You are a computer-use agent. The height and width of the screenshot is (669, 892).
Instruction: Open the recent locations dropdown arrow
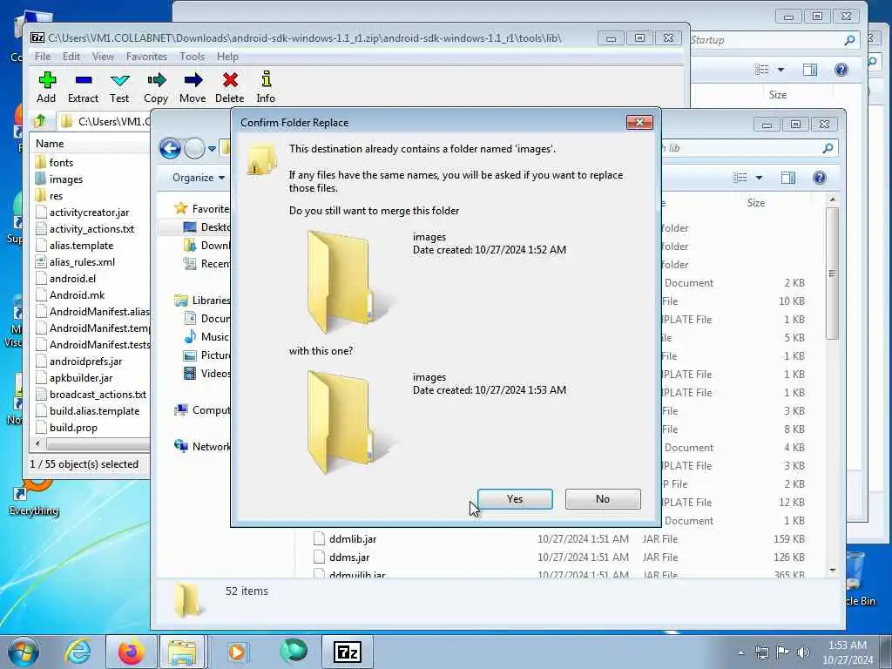212,149
